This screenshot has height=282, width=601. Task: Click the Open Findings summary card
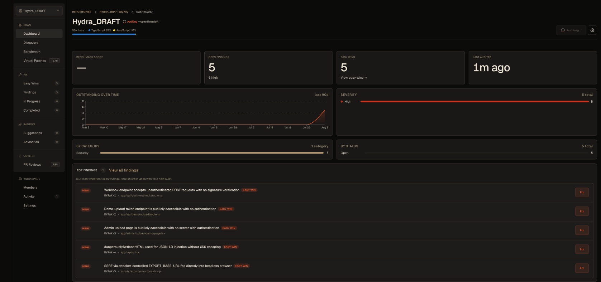268,68
